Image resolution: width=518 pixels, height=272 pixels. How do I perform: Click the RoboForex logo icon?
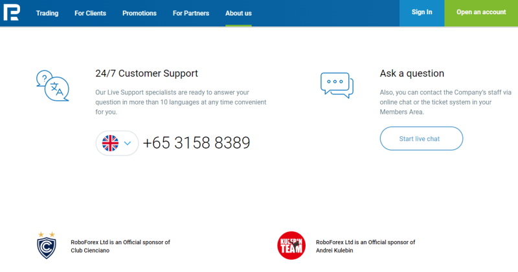[12, 12]
